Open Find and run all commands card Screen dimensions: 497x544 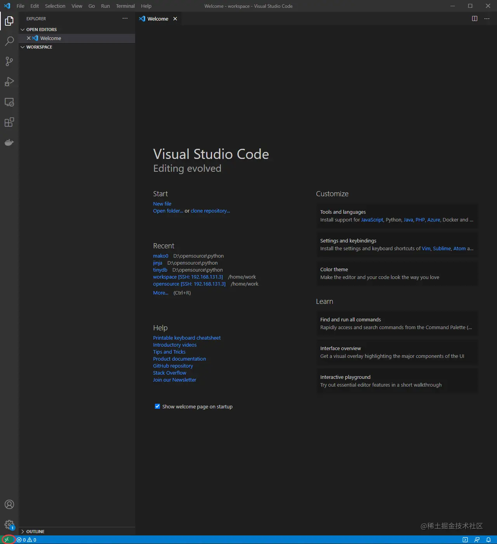(397, 323)
